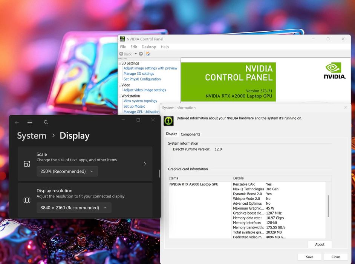Click the Settings window vertical scrollbar

tap(159, 173)
